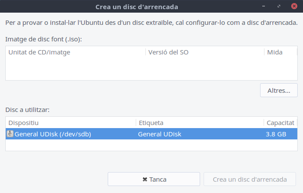This screenshot has height=193, width=303.
Task: Click the 3.8 GB capacity cell
Action: pos(276,134)
